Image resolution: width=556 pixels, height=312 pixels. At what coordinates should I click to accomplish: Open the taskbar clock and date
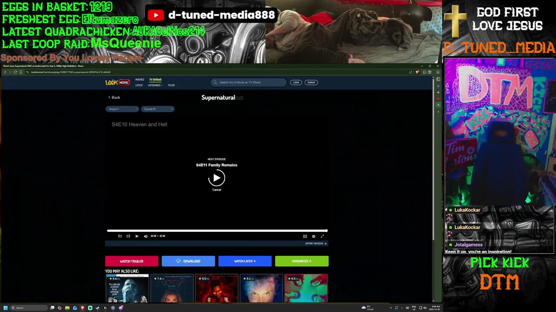435,308
